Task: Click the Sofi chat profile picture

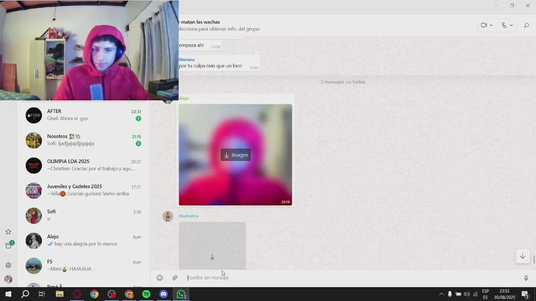Action: (33, 216)
